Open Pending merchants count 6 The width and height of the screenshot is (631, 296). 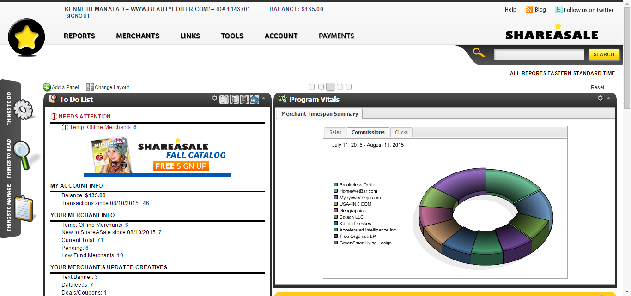coord(87,248)
